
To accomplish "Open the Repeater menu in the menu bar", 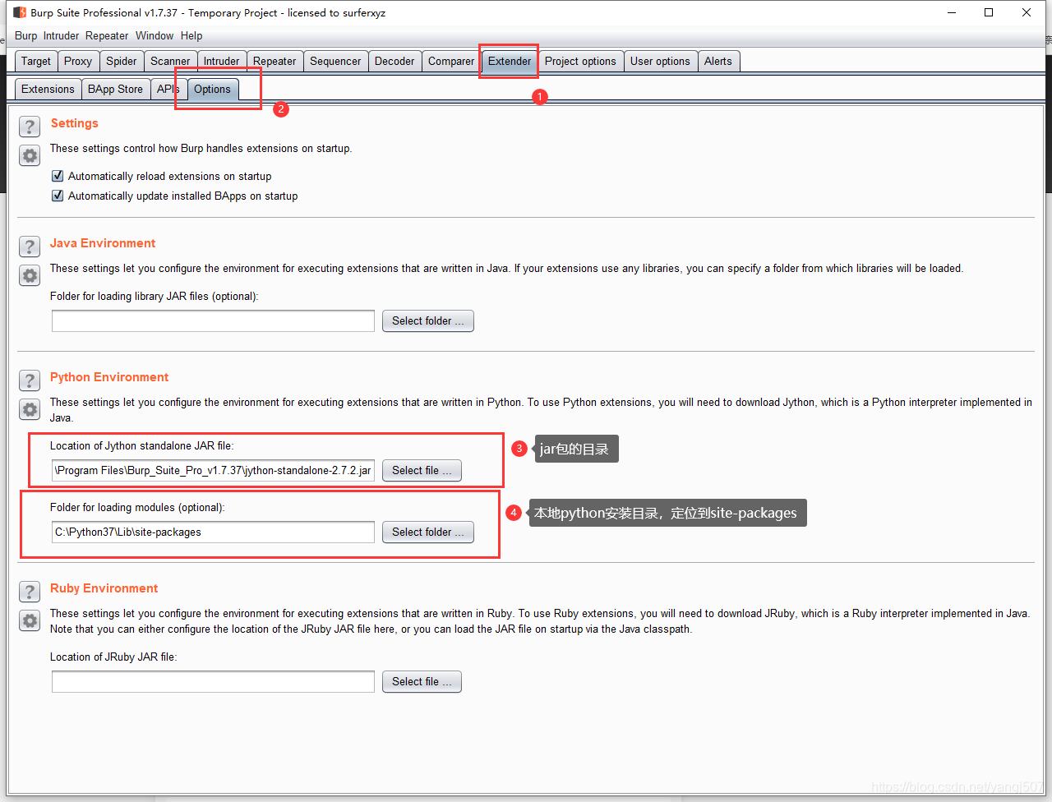I will pyautogui.click(x=107, y=35).
